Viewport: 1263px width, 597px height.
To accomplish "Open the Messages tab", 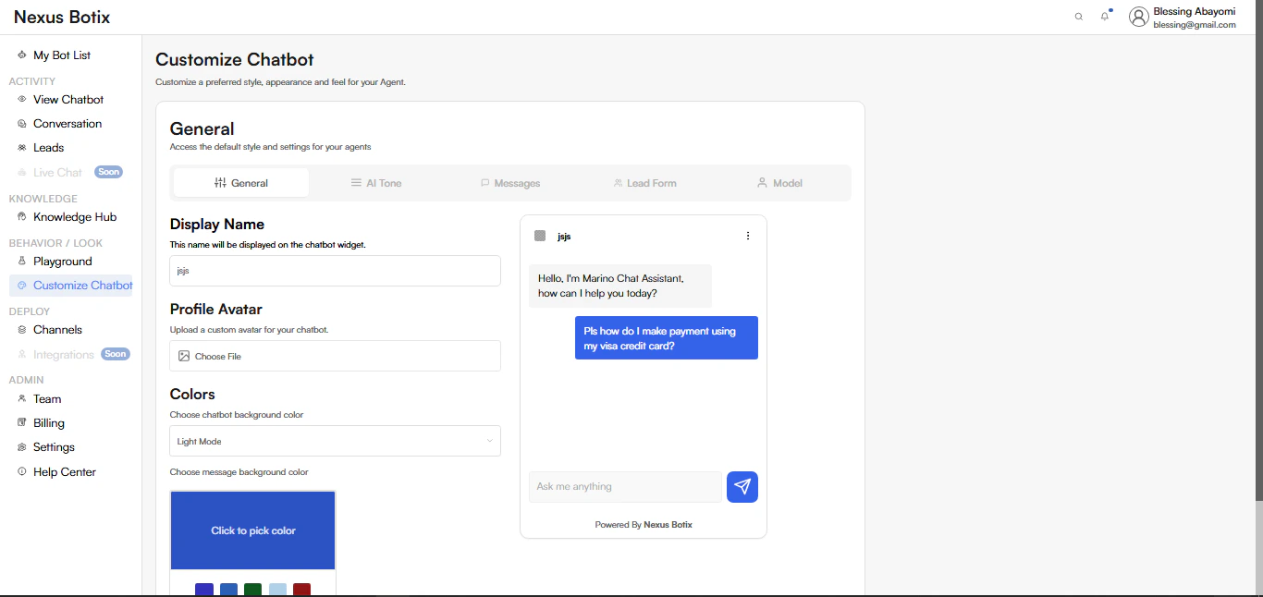I will (x=510, y=183).
